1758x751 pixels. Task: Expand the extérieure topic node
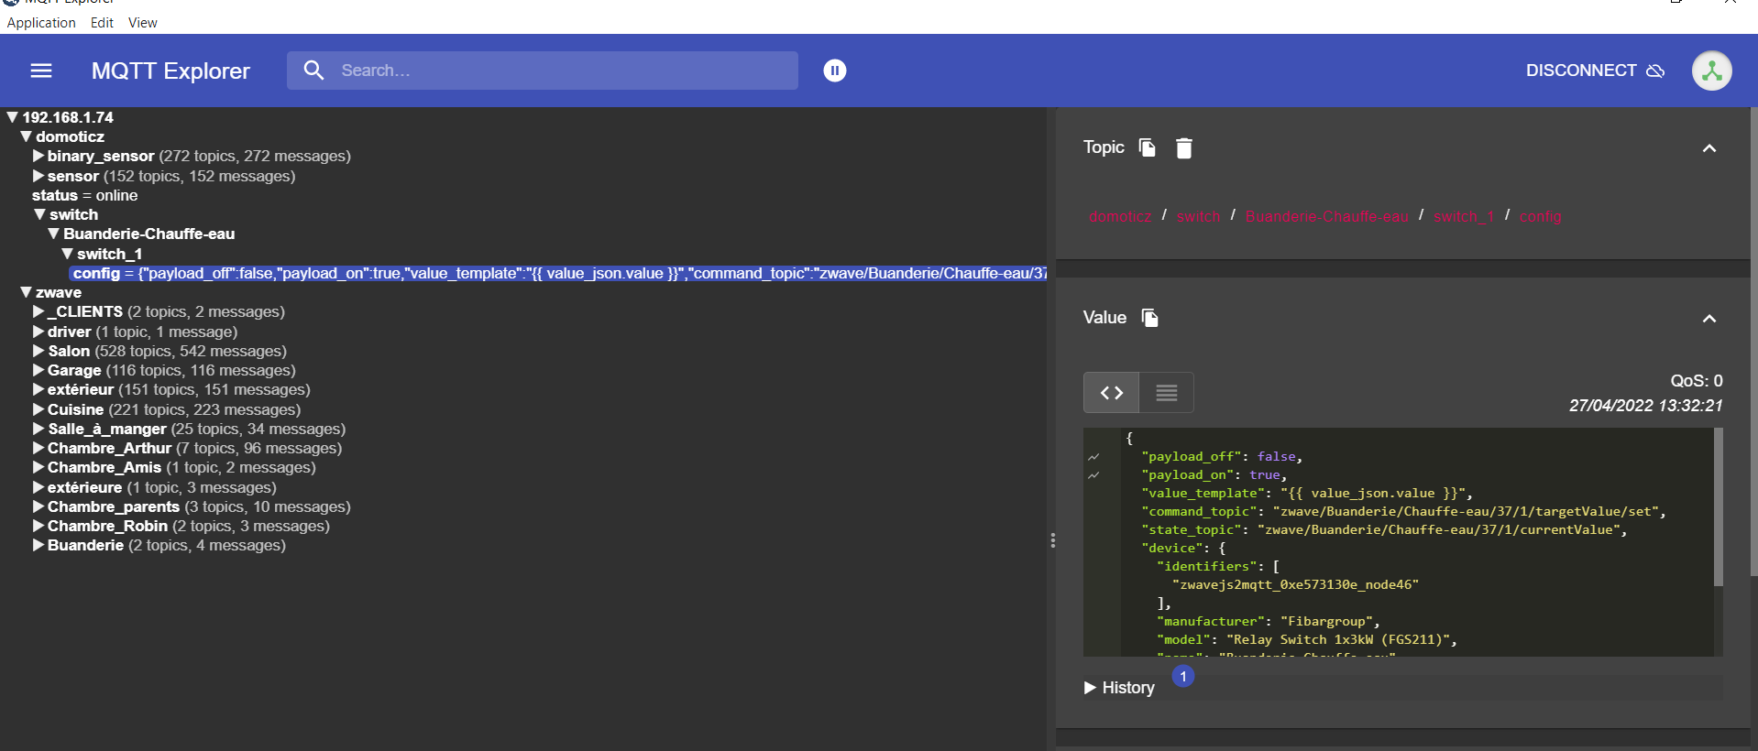[x=38, y=487]
